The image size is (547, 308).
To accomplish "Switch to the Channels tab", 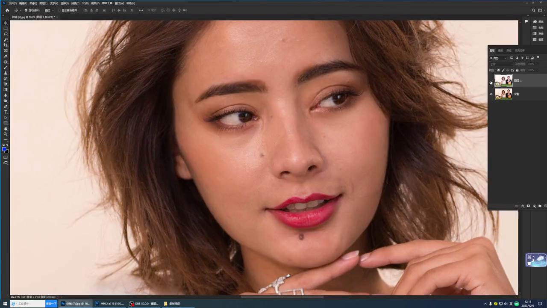I will click(x=500, y=50).
